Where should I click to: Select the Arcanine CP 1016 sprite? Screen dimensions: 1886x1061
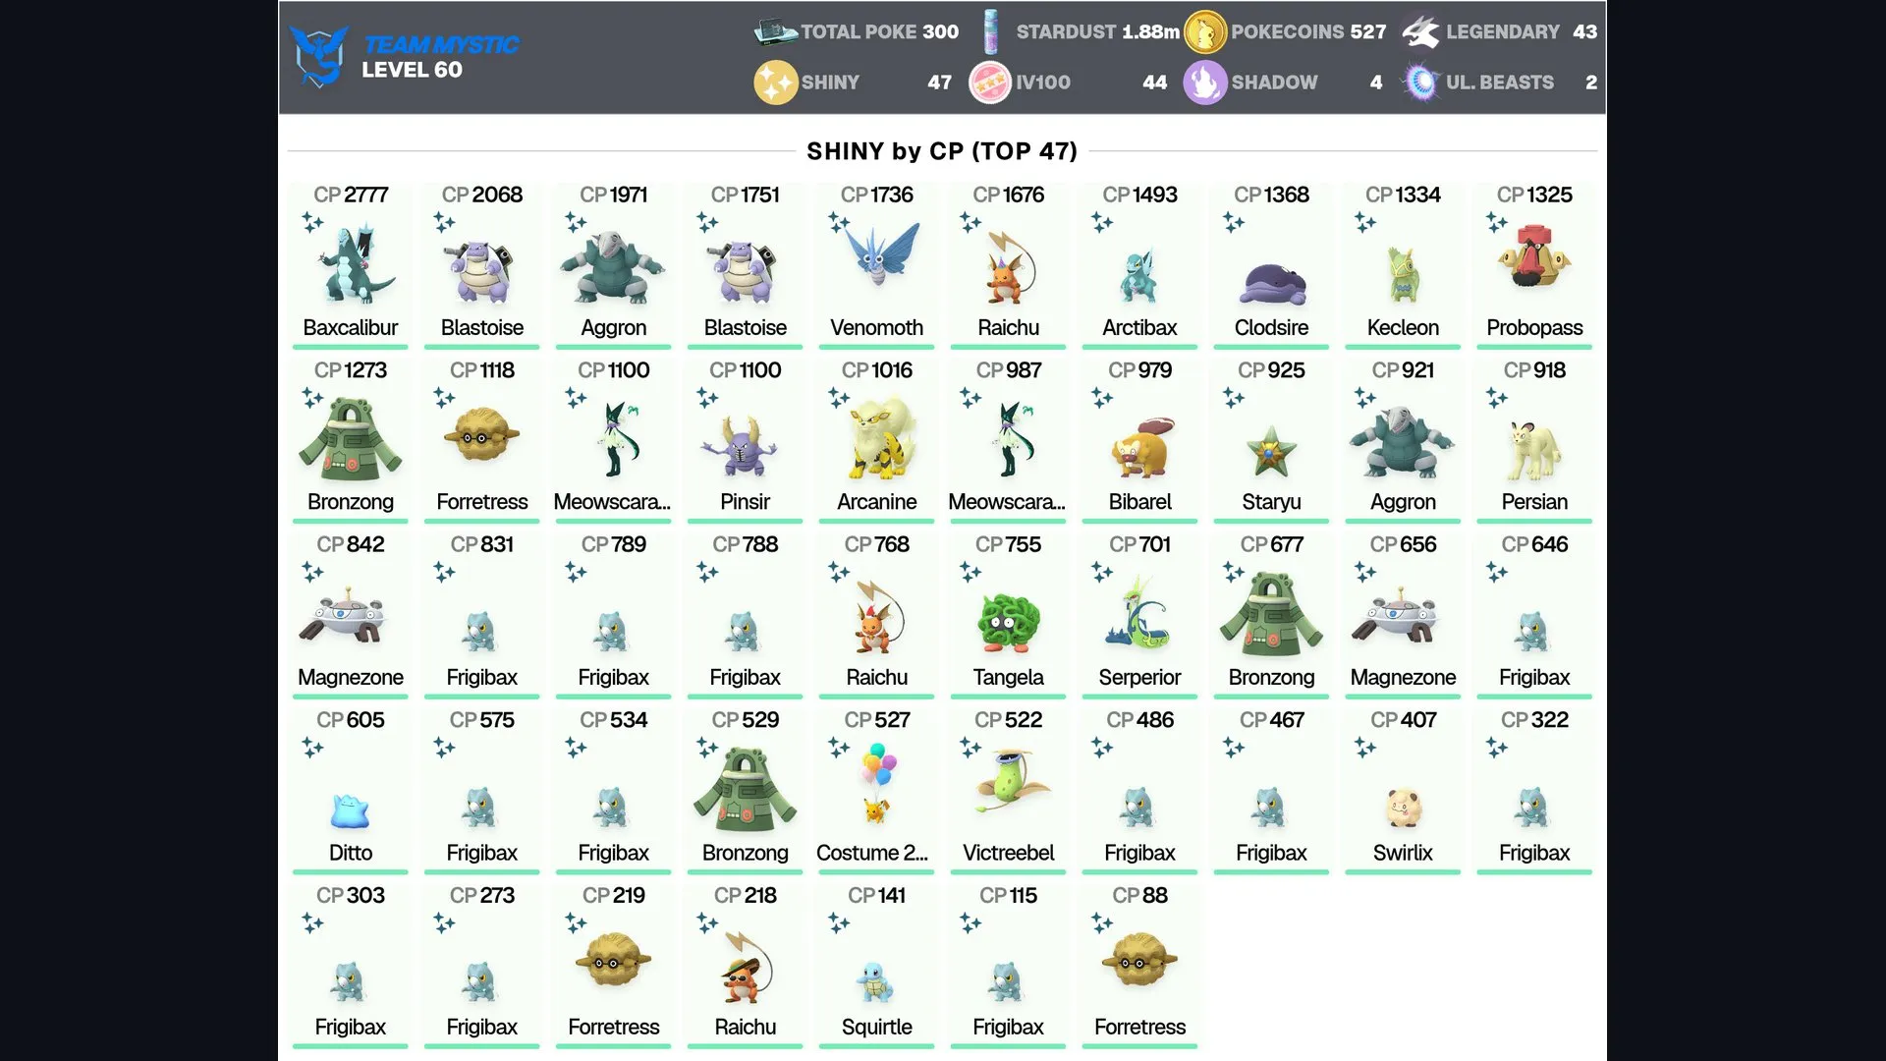pos(881,438)
